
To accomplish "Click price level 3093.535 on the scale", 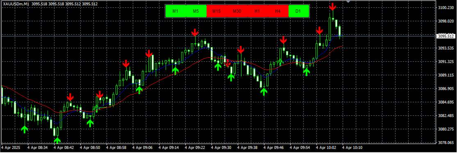I will (x=446, y=48).
